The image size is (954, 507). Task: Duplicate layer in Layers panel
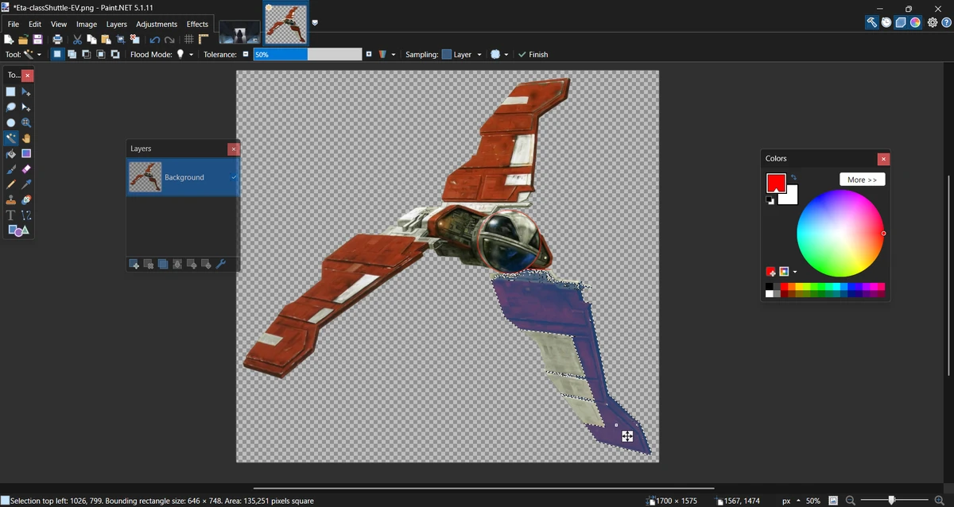click(x=163, y=264)
